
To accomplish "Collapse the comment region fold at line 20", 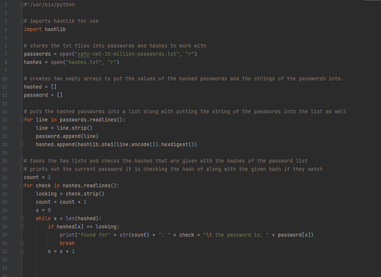I will point(22,161).
